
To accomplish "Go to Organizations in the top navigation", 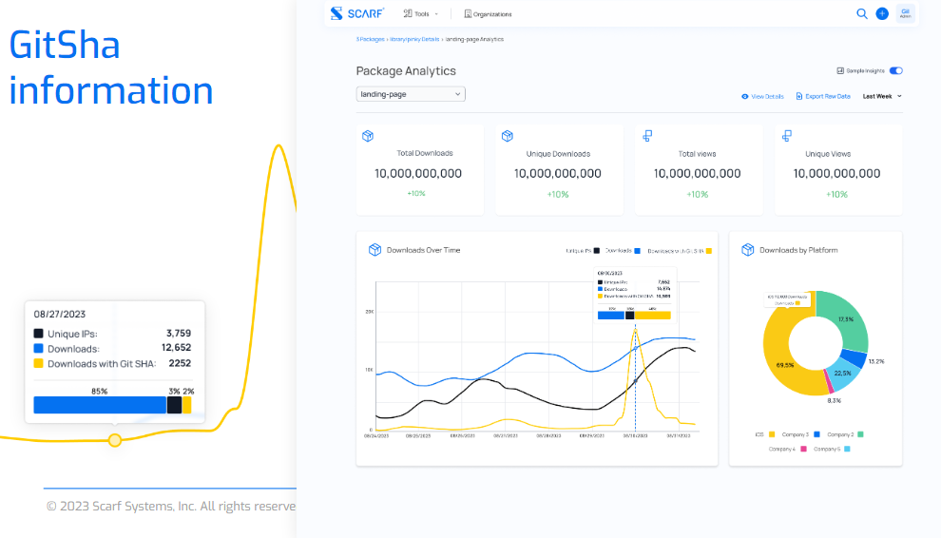I will pos(488,14).
